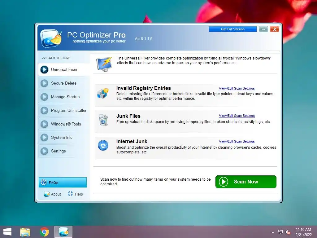Image resolution: width=317 pixels, height=238 pixels.
Task: Click the Invalid Registry Entries cubes icon
Action: [103, 94]
